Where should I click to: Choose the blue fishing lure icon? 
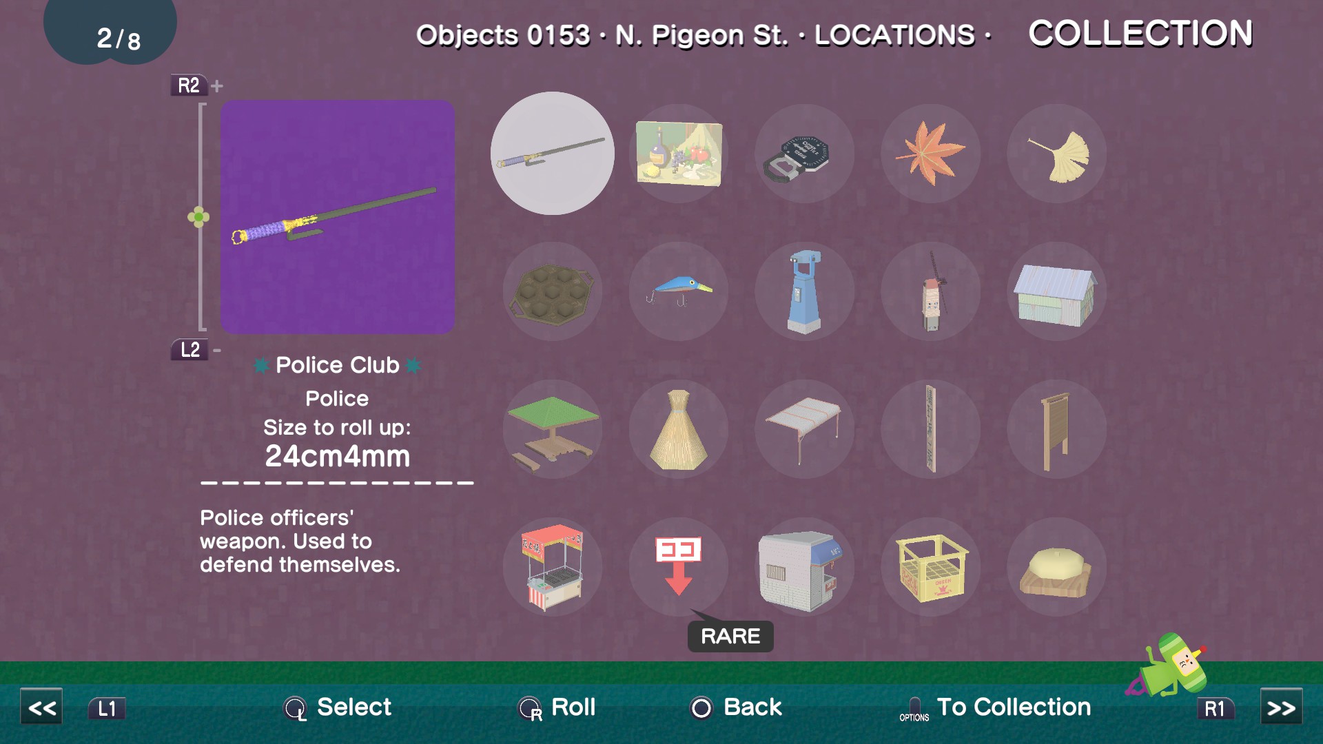coord(679,291)
